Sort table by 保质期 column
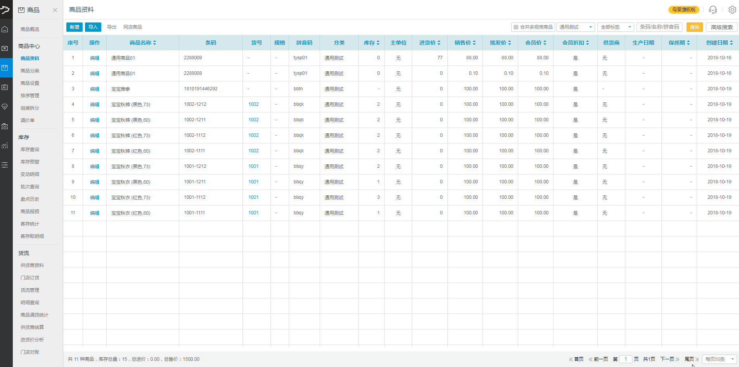Screen dimensions: 739x367 pos(688,43)
